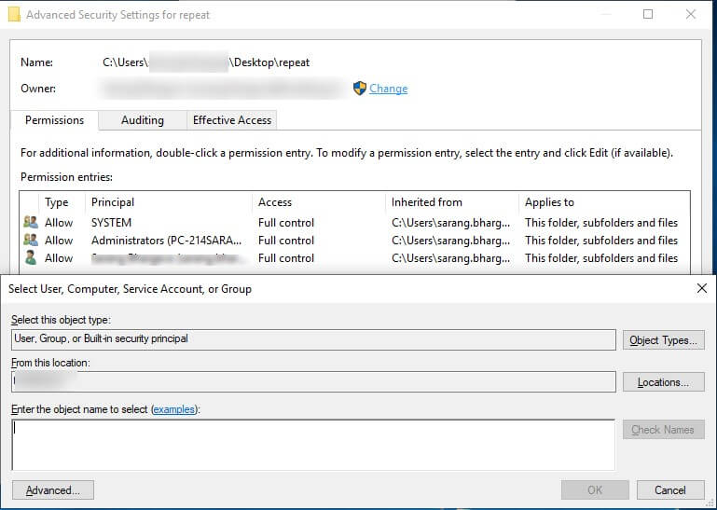
Task: Click the group icon in Administrators row
Action: (31, 241)
